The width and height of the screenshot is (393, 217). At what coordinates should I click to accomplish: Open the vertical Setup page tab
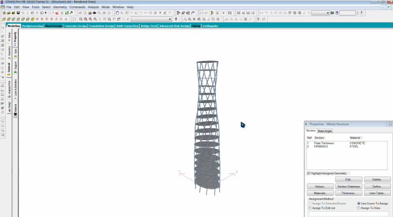tap(9, 37)
